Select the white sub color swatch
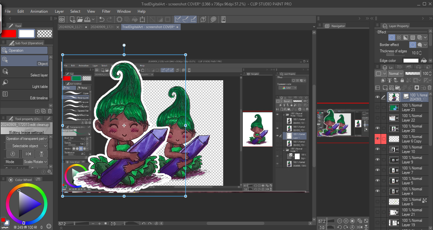 point(27,34)
